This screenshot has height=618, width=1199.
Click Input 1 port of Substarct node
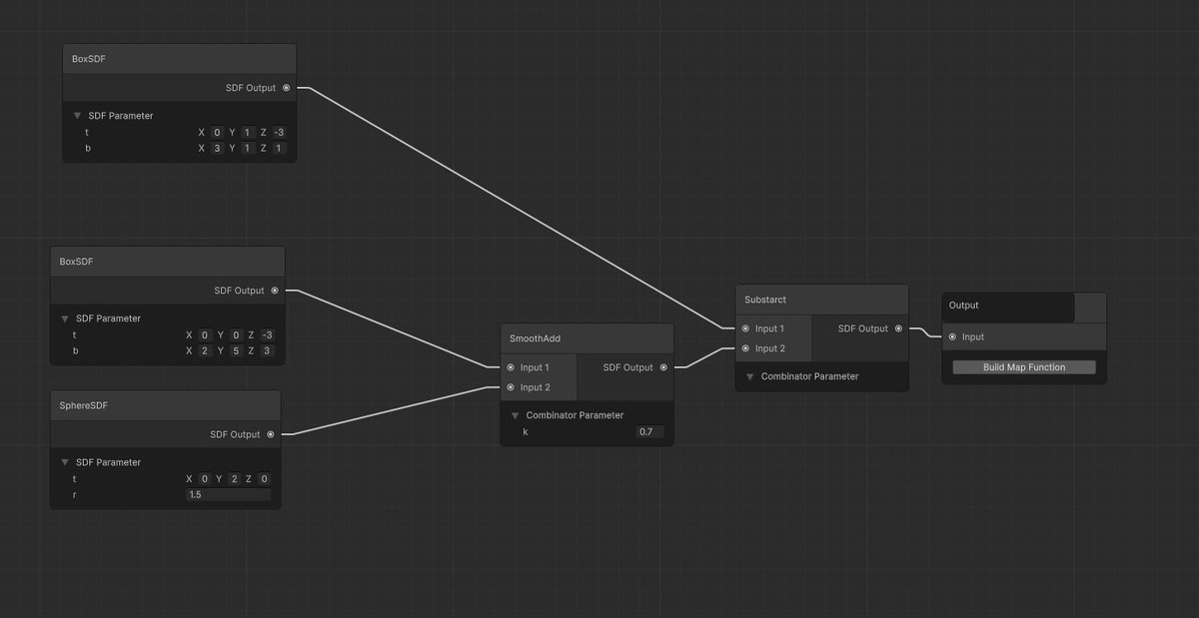[x=745, y=328]
